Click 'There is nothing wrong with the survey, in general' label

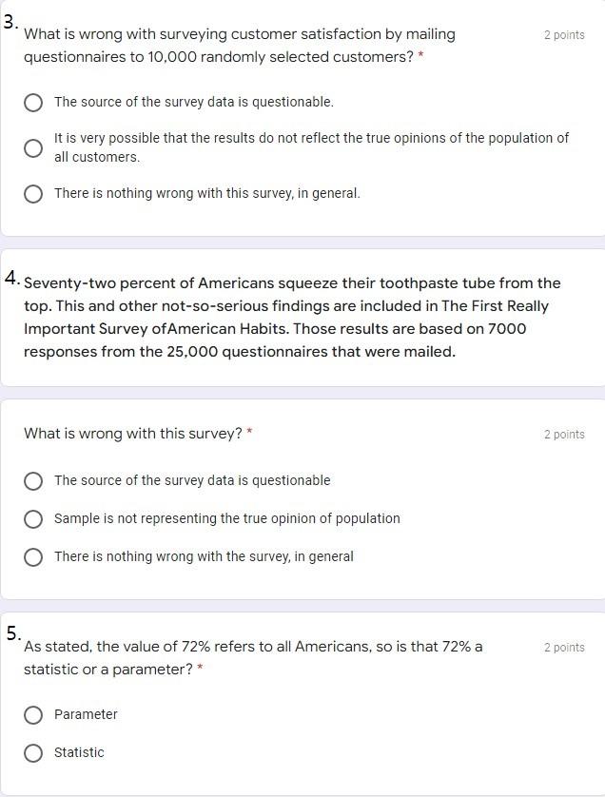click(204, 556)
